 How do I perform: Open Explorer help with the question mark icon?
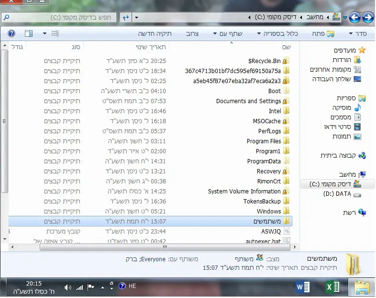click(11, 33)
